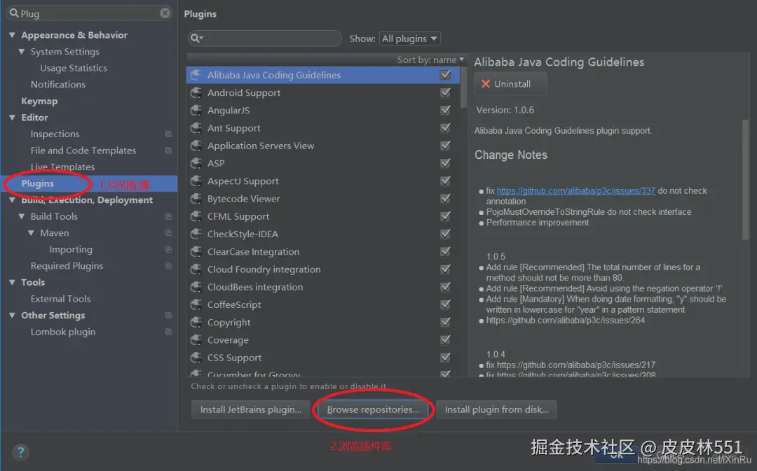Click the plugin icon beside ASP
The height and width of the screenshot is (471, 757).
tap(196, 164)
